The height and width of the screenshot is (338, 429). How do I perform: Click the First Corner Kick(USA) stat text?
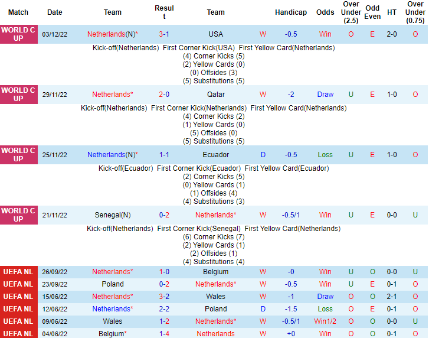click(198, 48)
